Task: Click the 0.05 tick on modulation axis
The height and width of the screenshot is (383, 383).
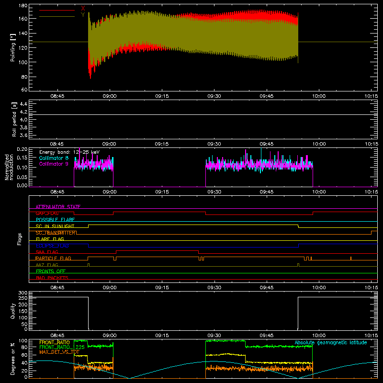Action: click(x=22, y=177)
